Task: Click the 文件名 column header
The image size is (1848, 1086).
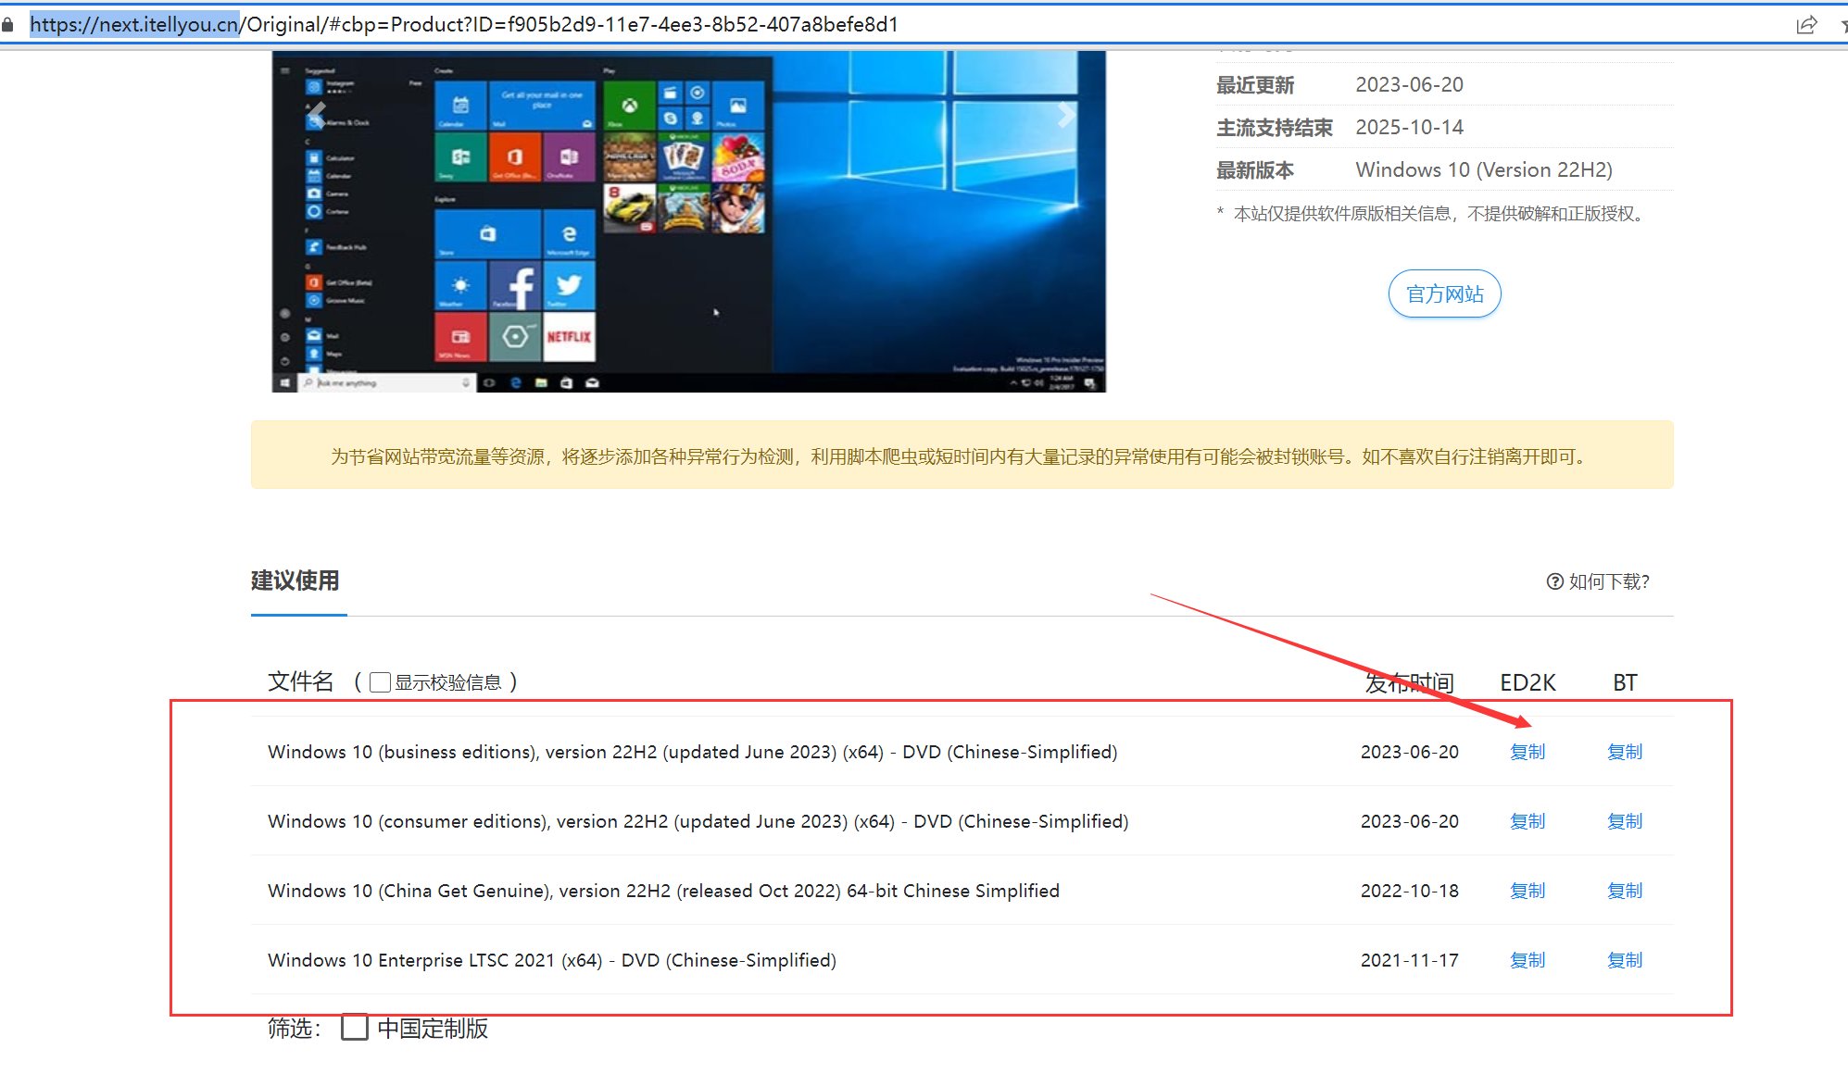Action: [x=300, y=682]
